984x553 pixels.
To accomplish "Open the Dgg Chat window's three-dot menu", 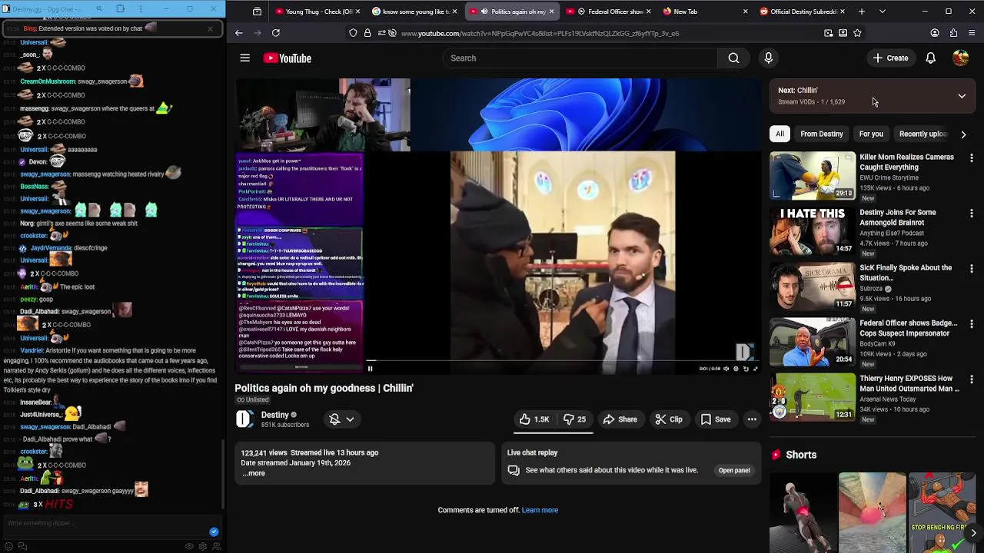I will click(139, 9).
